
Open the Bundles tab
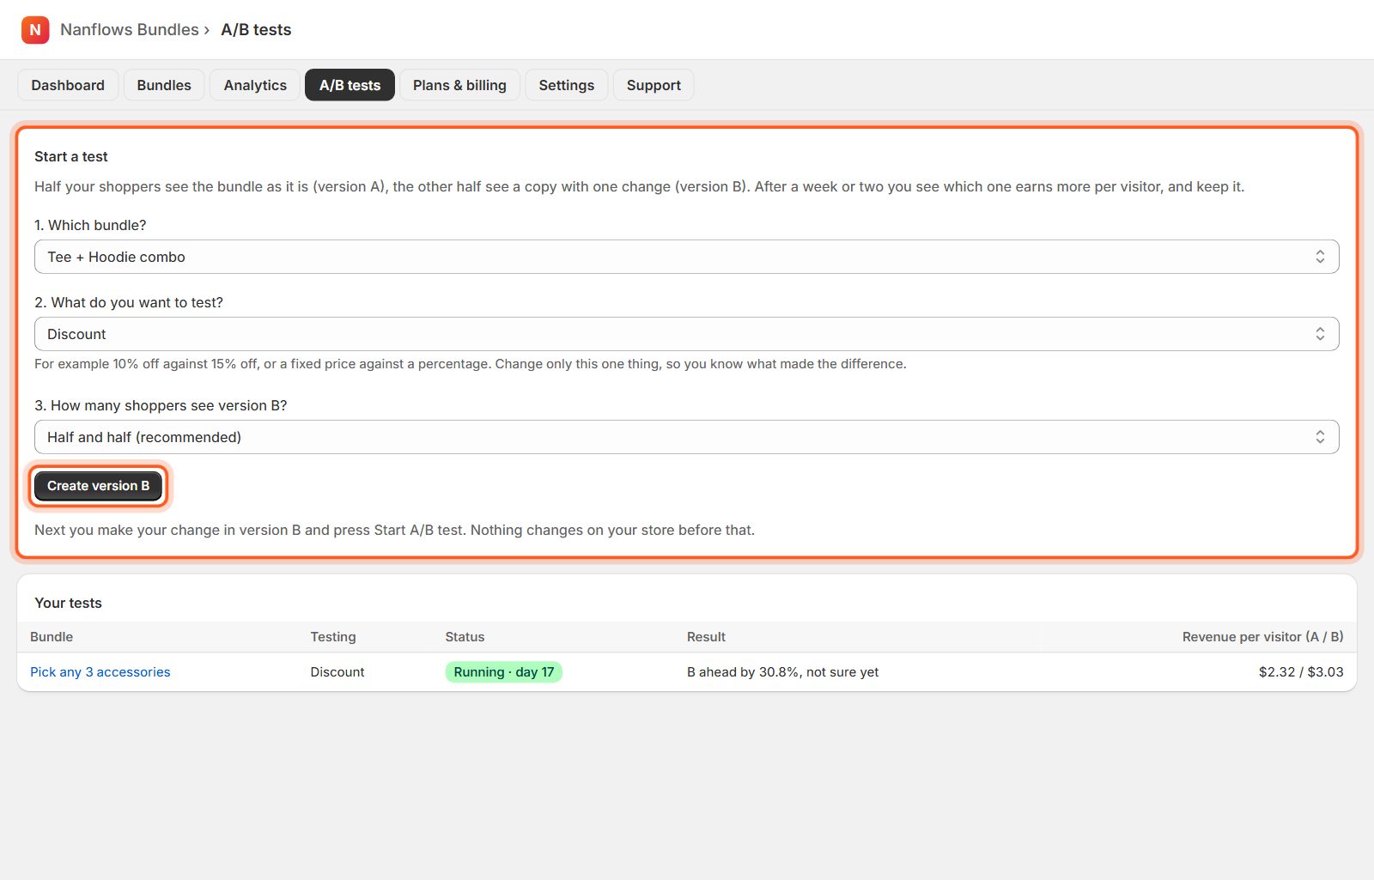coord(164,85)
